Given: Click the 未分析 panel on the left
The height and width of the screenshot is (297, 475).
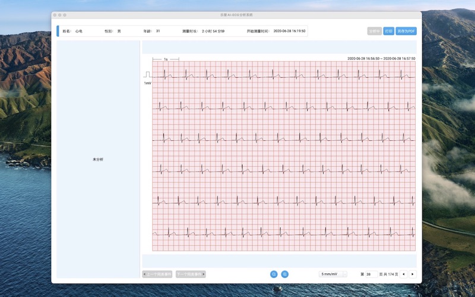Looking at the screenshot, I should click(x=98, y=159).
